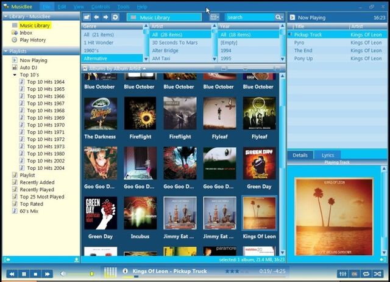Click the open-in-new-tab toolbar icon
Screen dimensions: 390x282
tap(87, 17)
